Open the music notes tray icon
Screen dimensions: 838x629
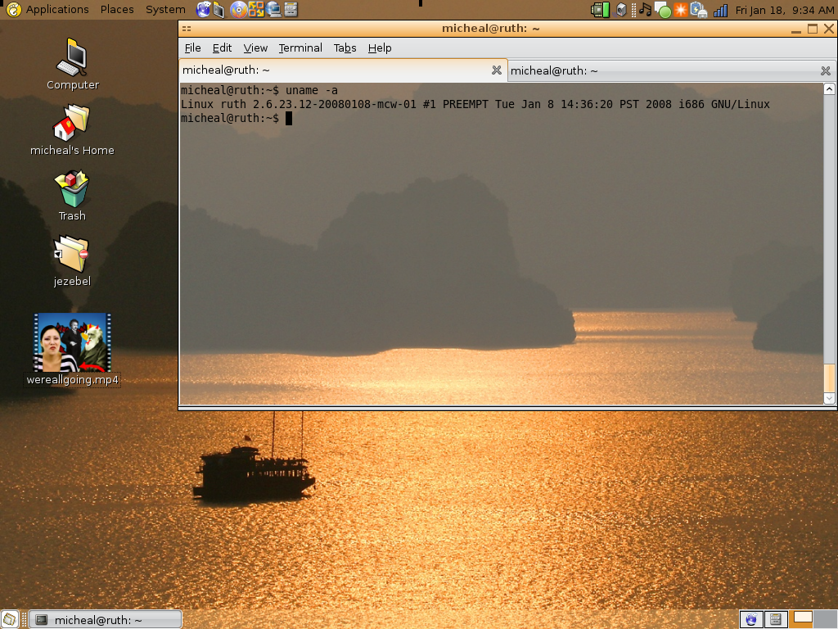tap(645, 10)
